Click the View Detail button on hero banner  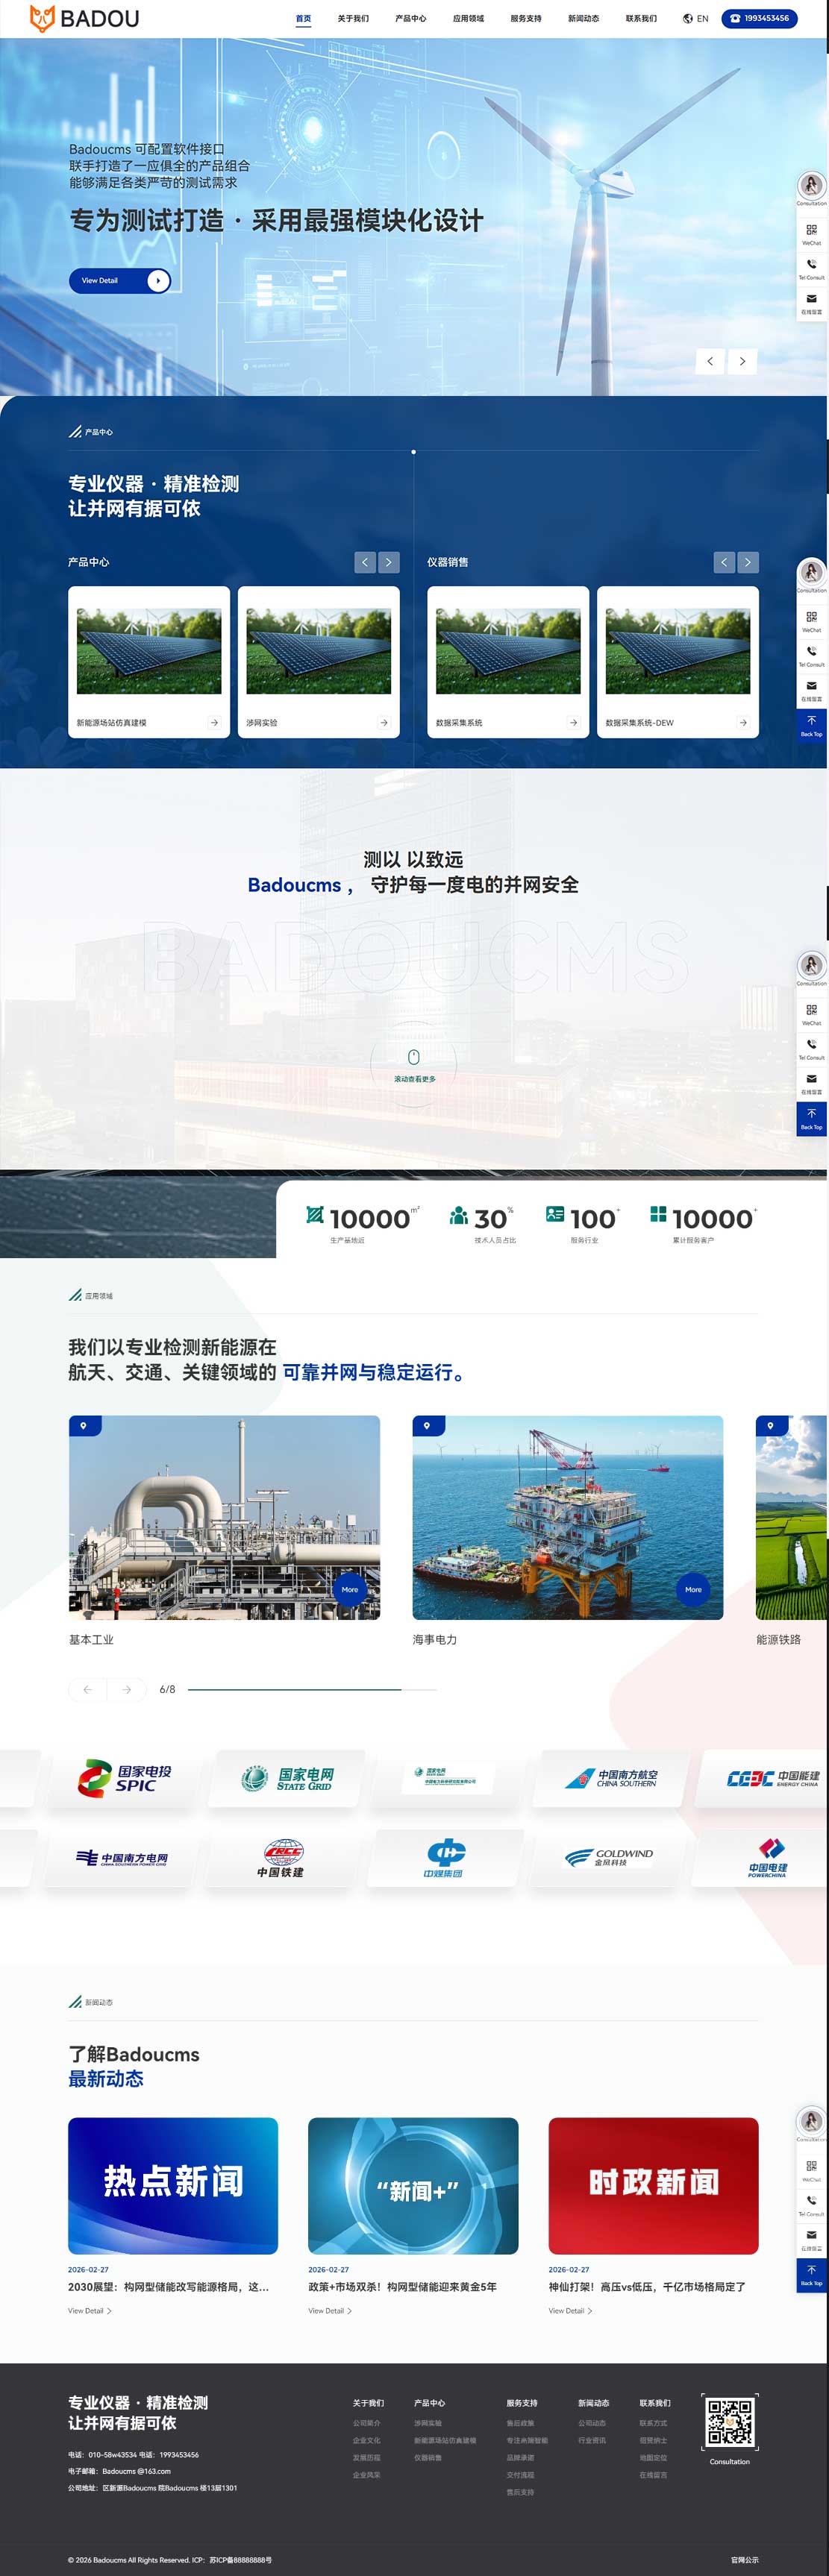(x=119, y=281)
